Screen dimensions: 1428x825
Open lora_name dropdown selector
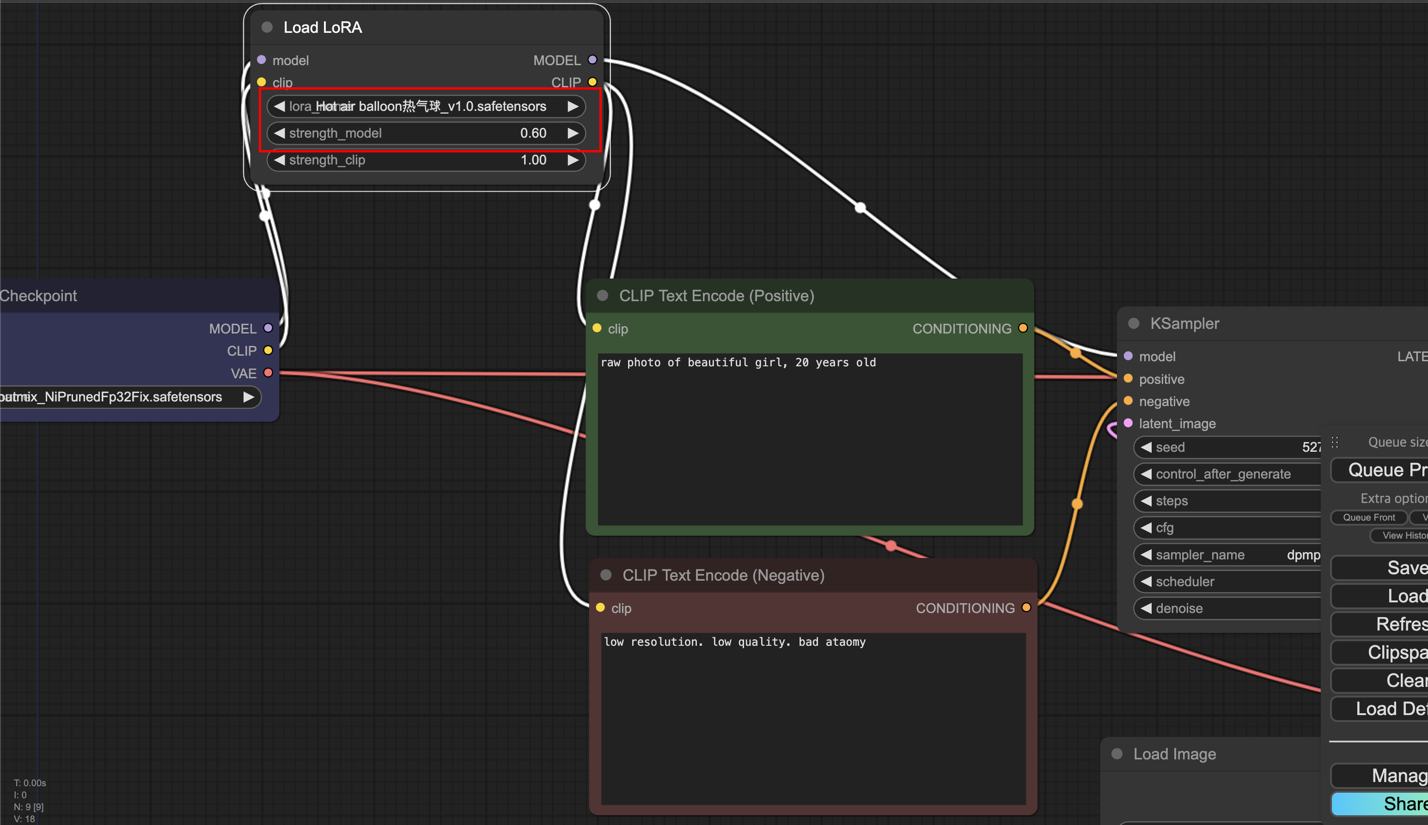[425, 106]
